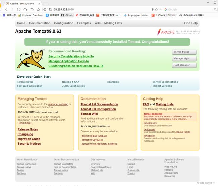
Task: Expand the dropdown arrow beside the address bar star
Action: coord(160,9)
